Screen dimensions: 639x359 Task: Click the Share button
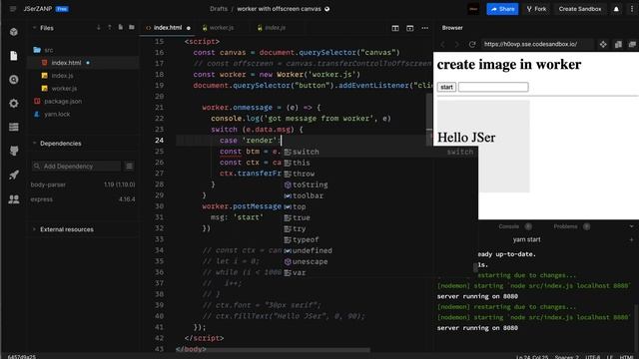502,9
